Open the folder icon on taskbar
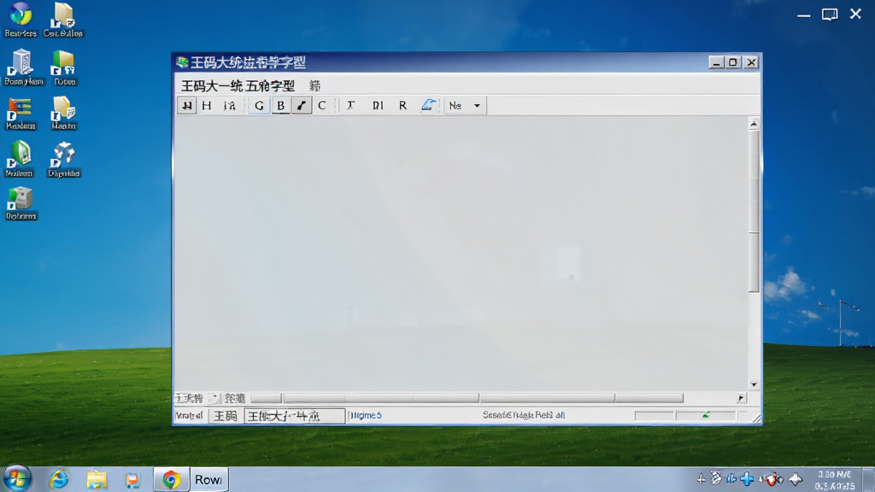 pyautogui.click(x=97, y=480)
